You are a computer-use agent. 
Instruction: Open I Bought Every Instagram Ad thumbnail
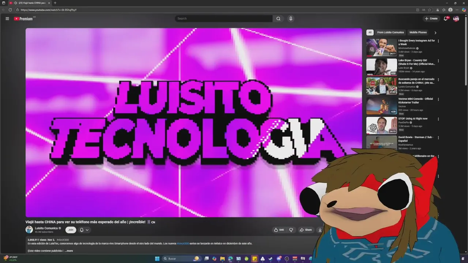tap(381, 47)
